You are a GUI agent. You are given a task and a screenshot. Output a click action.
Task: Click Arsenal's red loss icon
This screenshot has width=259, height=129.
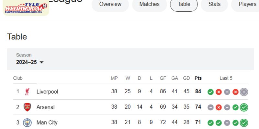coord(219,107)
